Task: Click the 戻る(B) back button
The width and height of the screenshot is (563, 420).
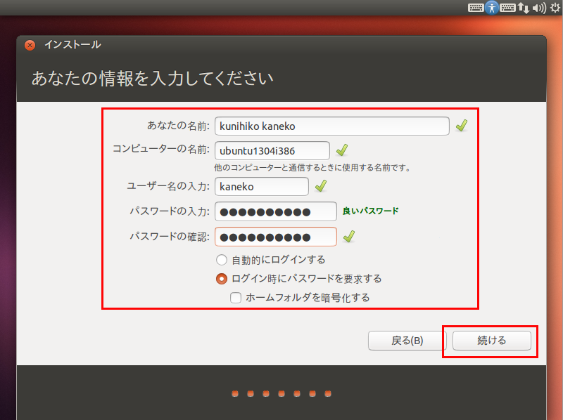Action: tap(407, 341)
